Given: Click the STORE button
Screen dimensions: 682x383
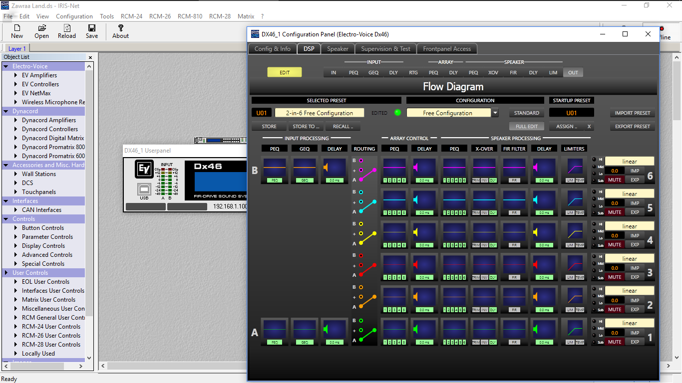Looking at the screenshot, I should (x=269, y=126).
